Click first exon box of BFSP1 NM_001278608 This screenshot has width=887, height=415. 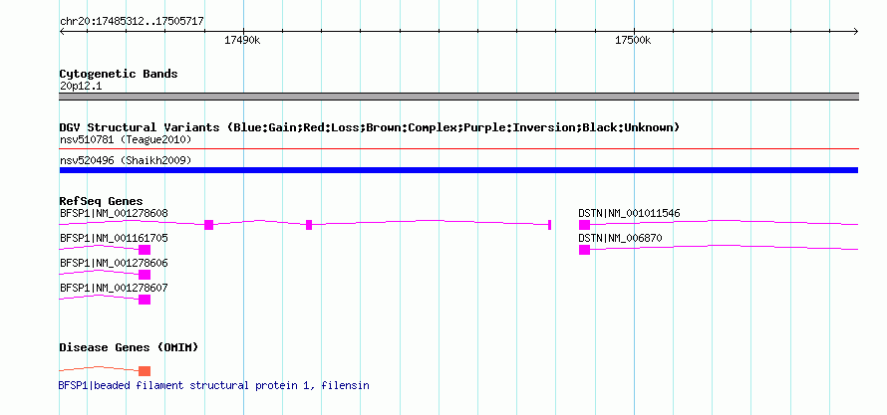(208, 225)
